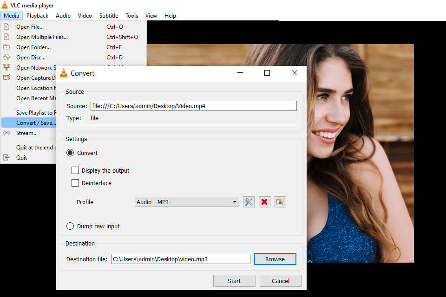Choose Open Folder... menu entry
The image size is (446, 297).
pyautogui.click(x=74, y=47)
